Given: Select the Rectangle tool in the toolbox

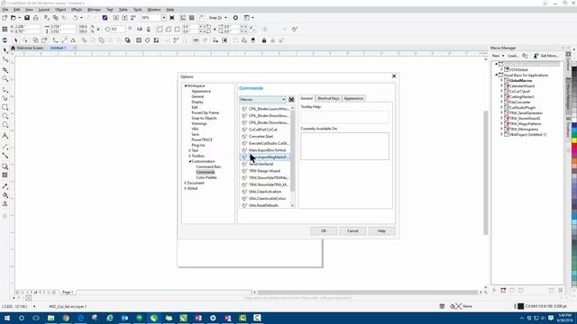Looking at the screenshot, I should tap(5, 107).
